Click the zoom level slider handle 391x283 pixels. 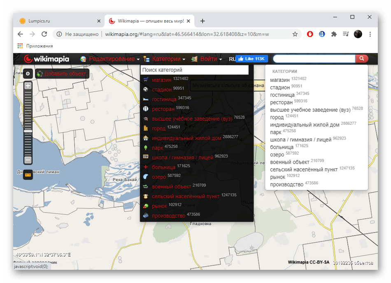click(28, 131)
